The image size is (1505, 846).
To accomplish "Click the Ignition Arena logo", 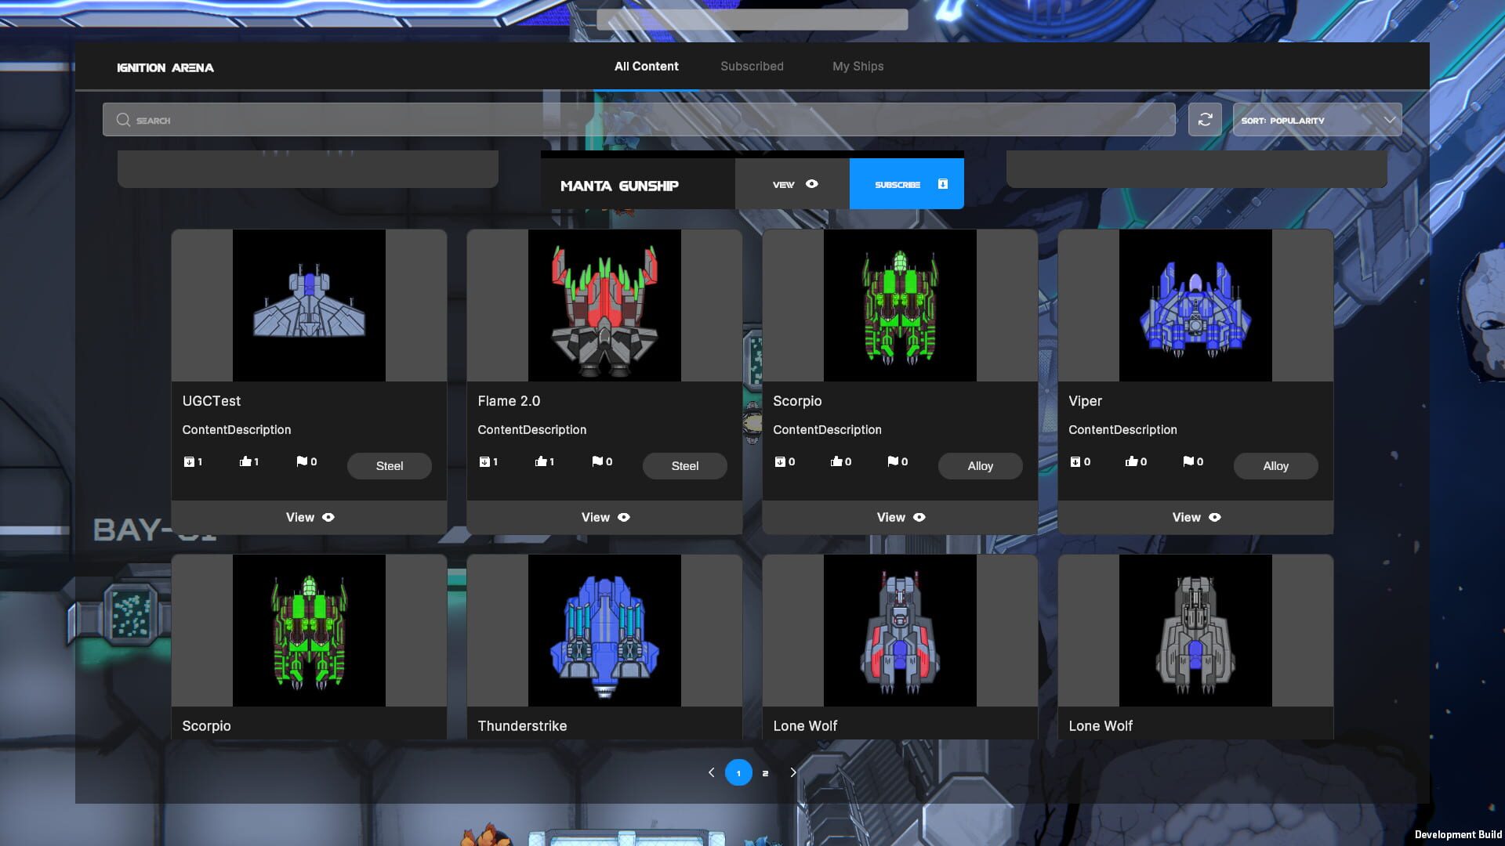I will point(165,67).
